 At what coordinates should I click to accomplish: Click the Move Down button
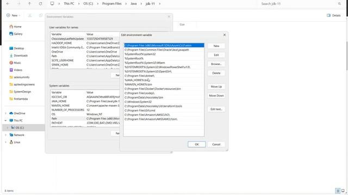[216, 96]
